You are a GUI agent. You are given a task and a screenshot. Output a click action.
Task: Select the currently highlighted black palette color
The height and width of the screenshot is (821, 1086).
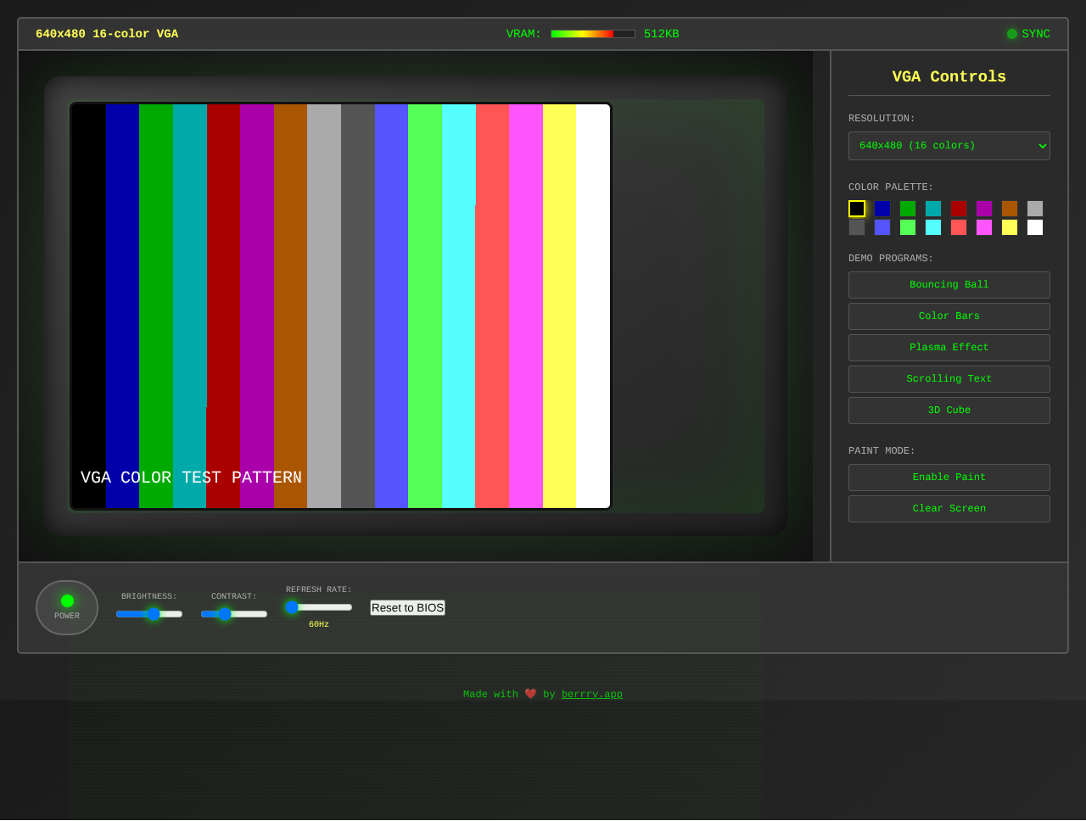click(857, 208)
